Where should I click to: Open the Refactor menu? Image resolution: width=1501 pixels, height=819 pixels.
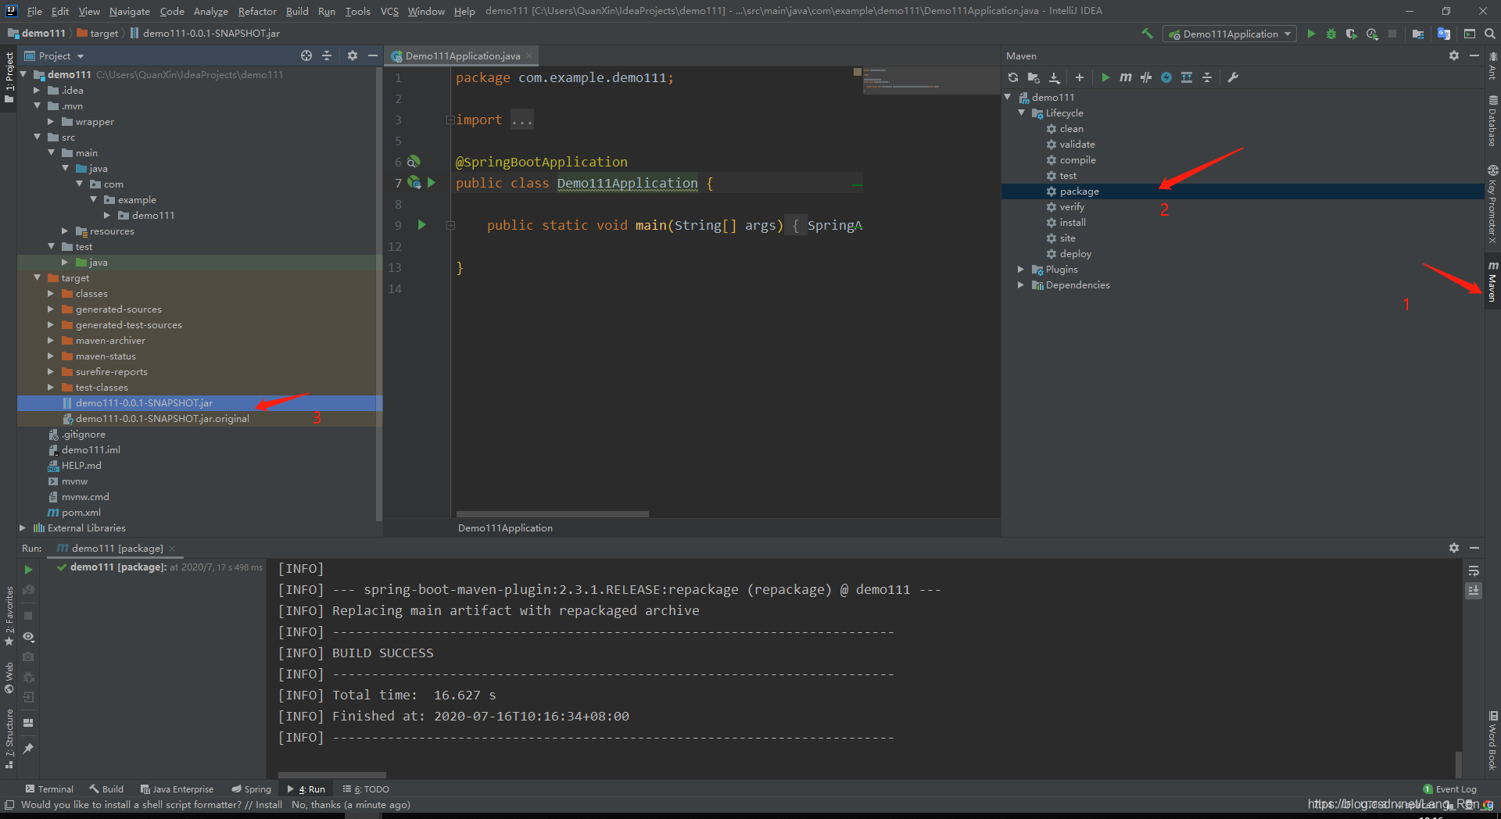(257, 11)
